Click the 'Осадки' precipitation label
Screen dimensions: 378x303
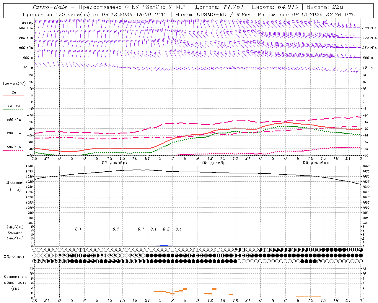[x=15, y=233]
